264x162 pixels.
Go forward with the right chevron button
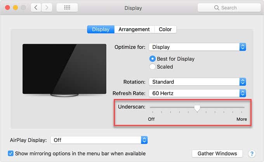pyautogui.click(x=47, y=8)
